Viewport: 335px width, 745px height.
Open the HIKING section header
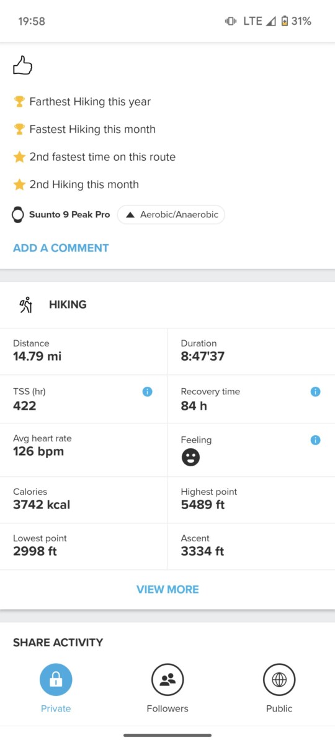167,305
